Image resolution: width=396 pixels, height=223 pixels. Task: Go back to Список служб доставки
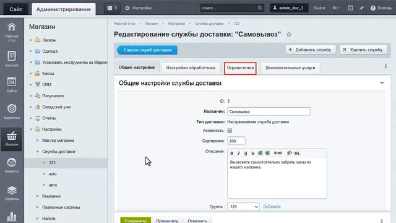tap(147, 50)
